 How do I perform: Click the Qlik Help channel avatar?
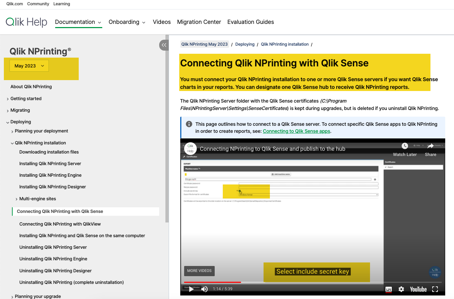[x=190, y=149]
